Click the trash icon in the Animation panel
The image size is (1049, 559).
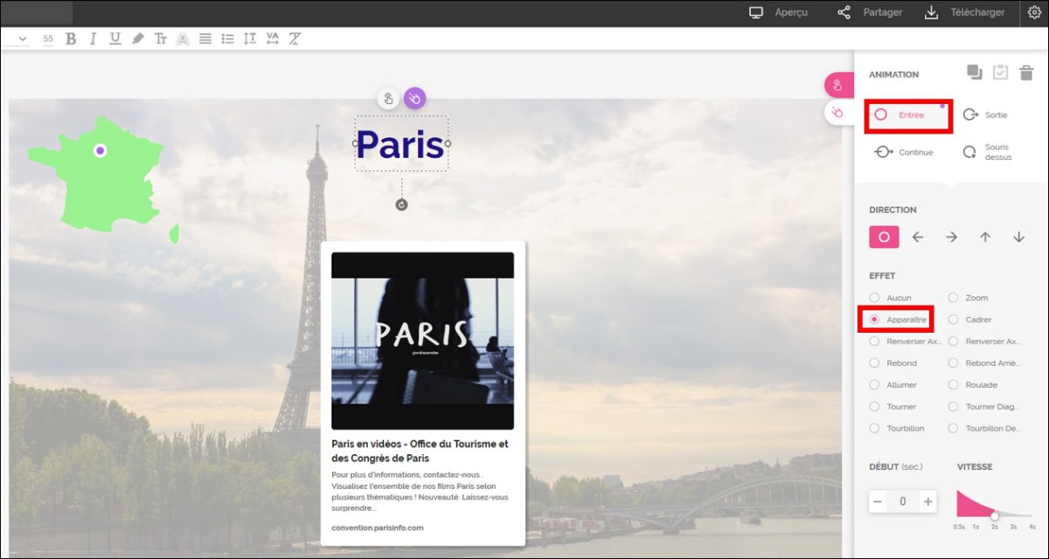tap(1026, 72)
